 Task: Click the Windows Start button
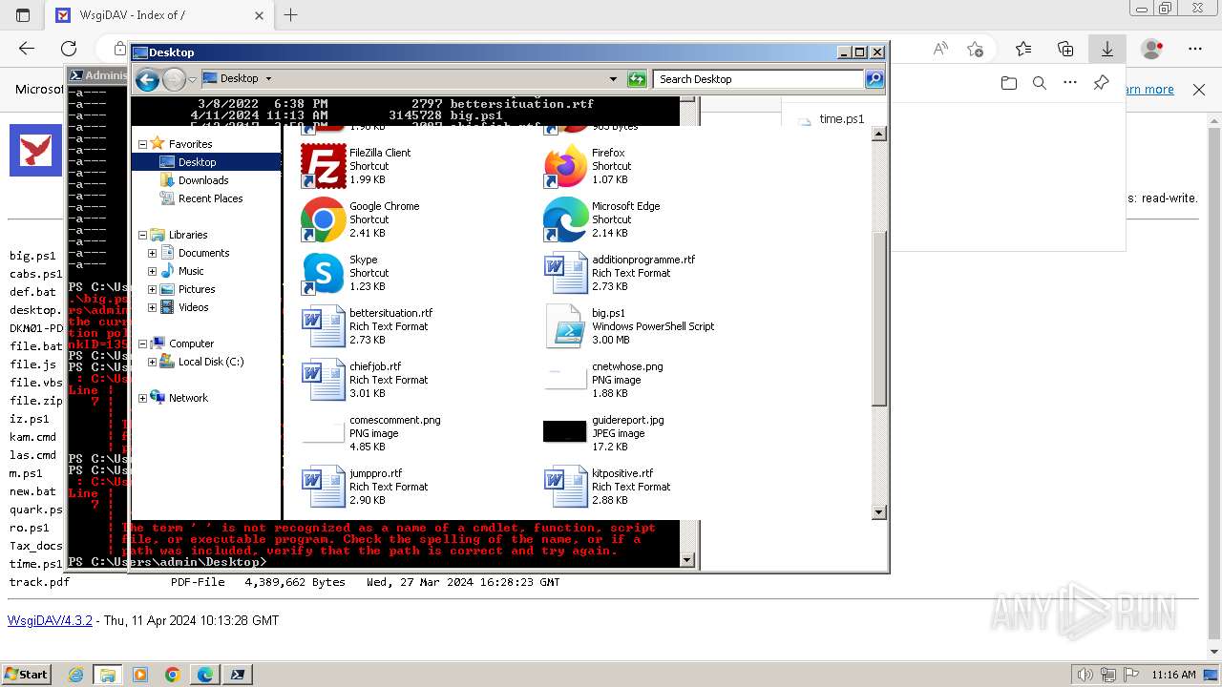click(x=26, y=674)
